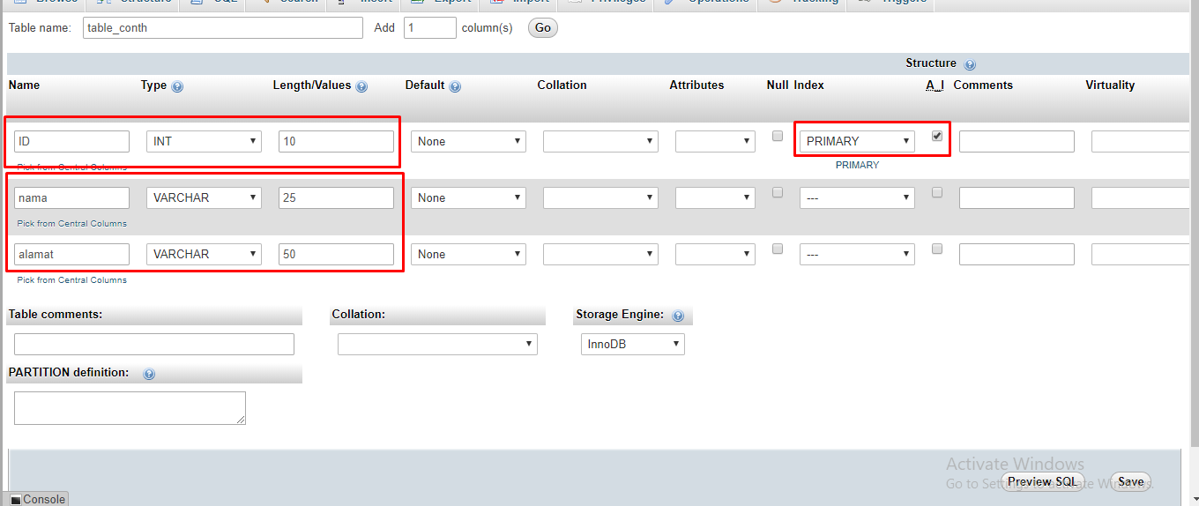Screen dimensions: 1199x506
Task: Open Storage Engine help icon
Action: click(678, 316)
